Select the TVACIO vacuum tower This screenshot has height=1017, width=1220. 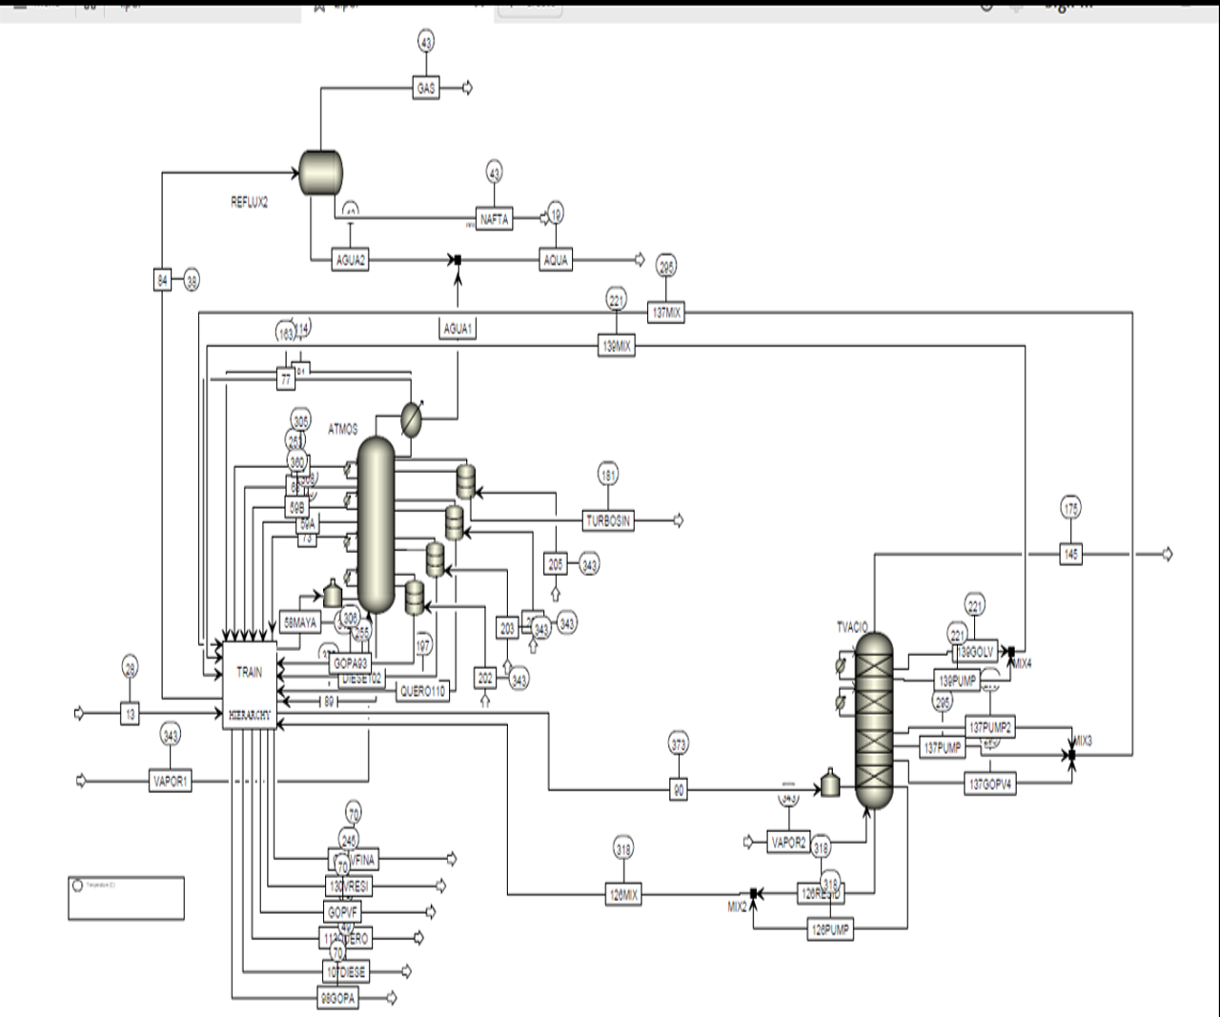click(x=873, y=721)
